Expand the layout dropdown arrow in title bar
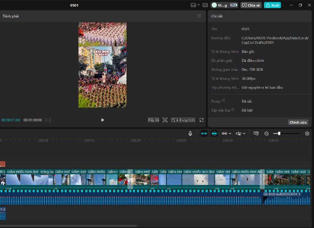 pos(199,5)
